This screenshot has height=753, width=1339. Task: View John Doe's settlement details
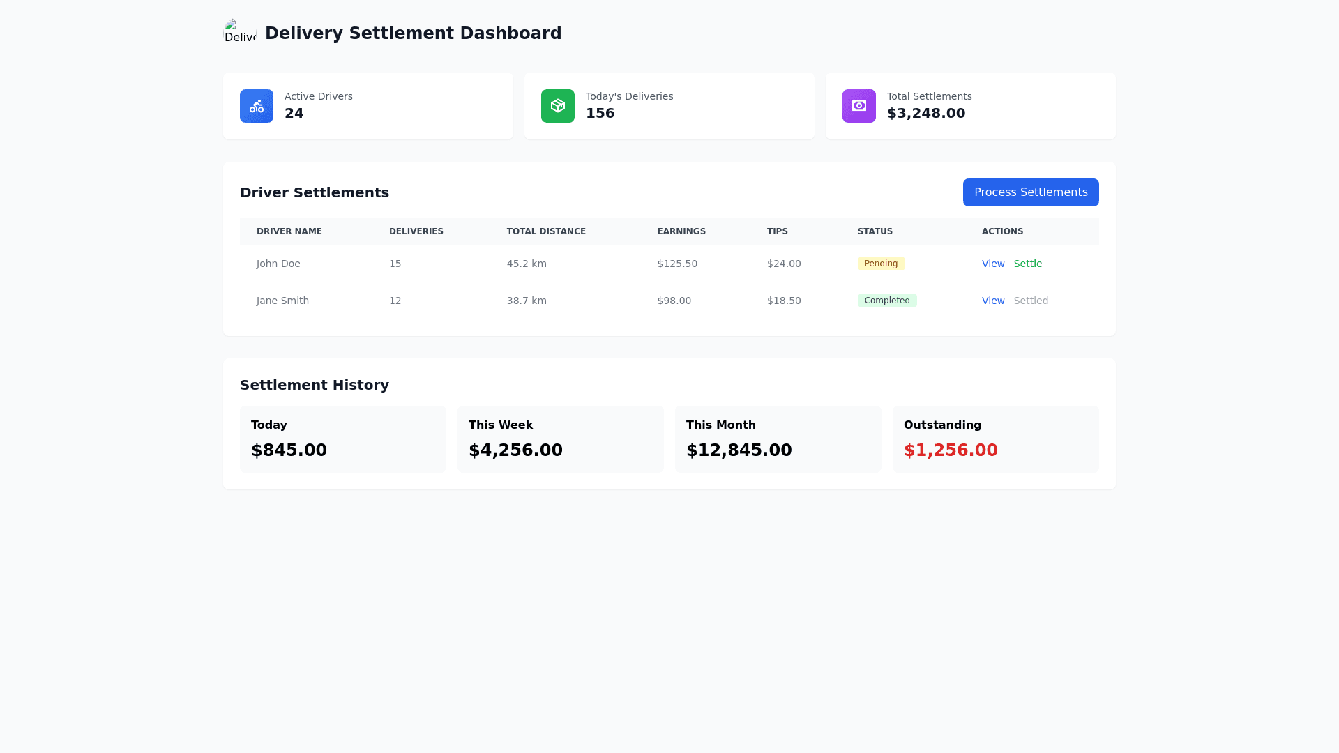(x=993, y=264)
